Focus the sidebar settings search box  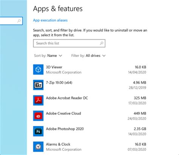[11, 21]
